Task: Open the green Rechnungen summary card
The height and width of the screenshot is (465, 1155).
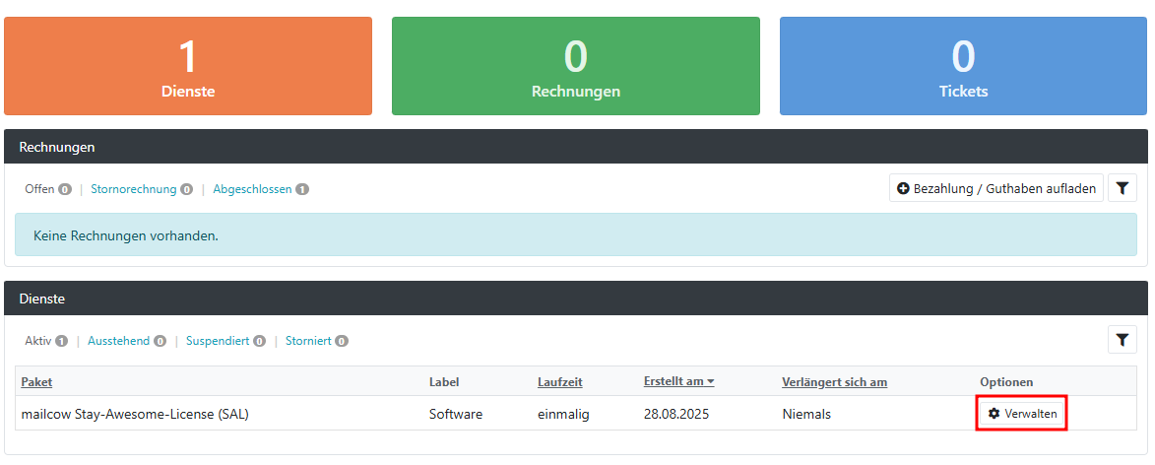Action: (x=575, y=66)
